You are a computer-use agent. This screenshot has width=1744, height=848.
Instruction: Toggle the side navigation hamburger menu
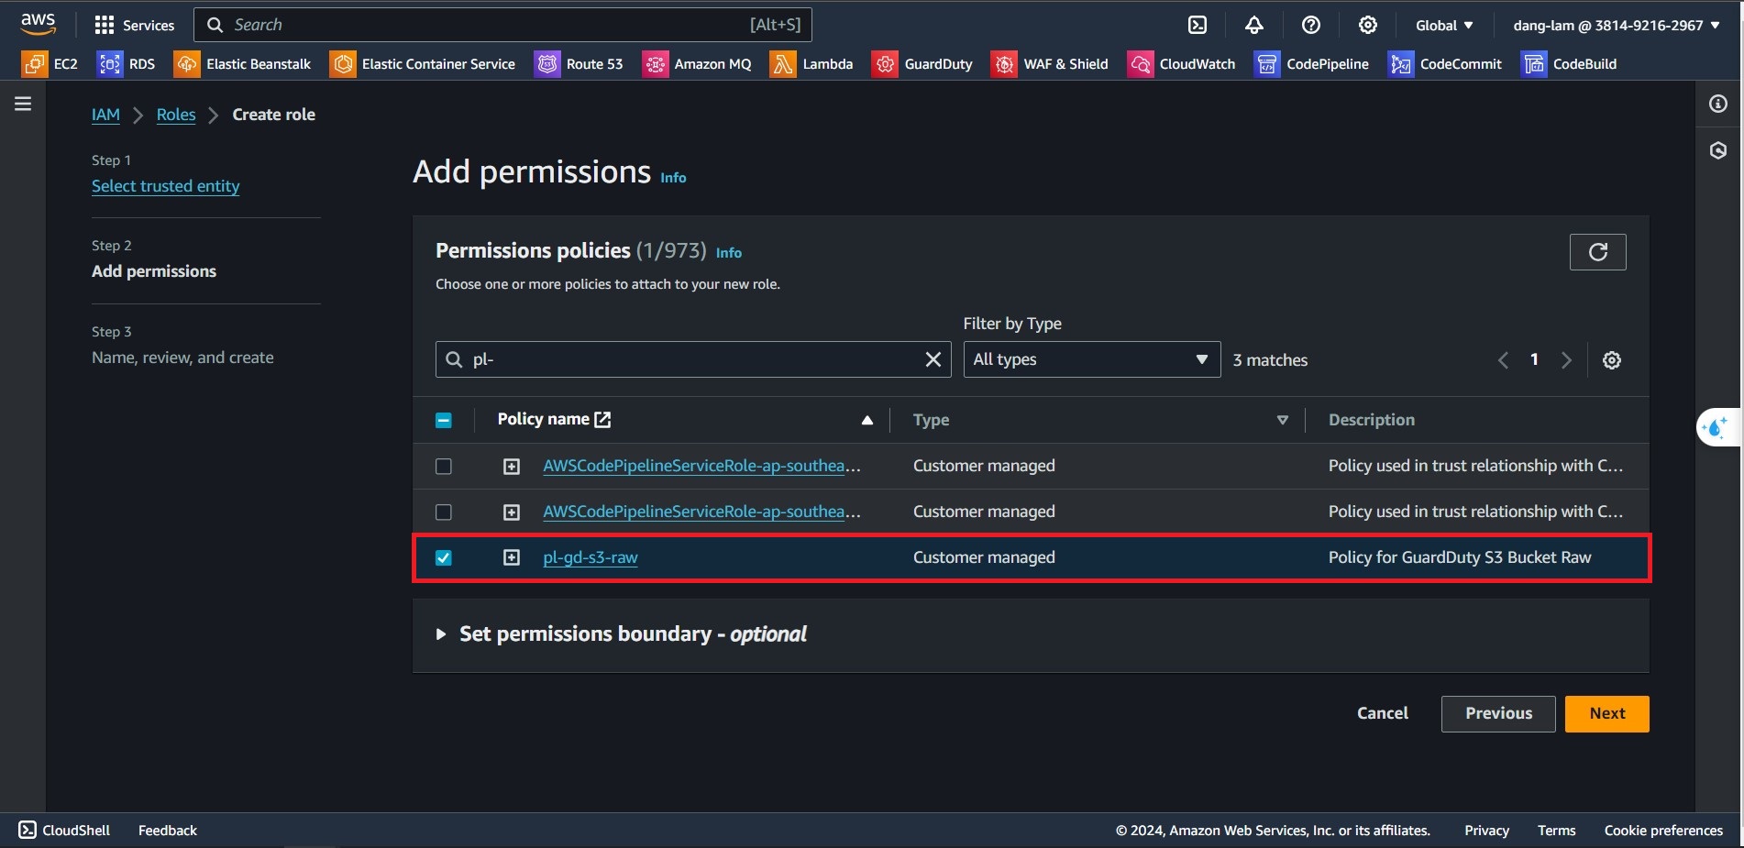click(x=23, y=104)
